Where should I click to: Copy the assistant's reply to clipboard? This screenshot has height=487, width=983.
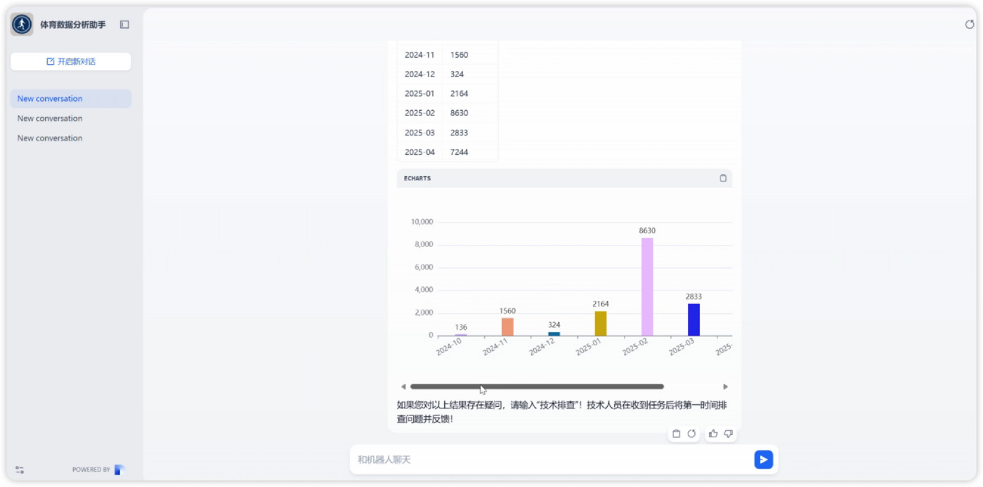pyautogui.click(x=677, y=434)
